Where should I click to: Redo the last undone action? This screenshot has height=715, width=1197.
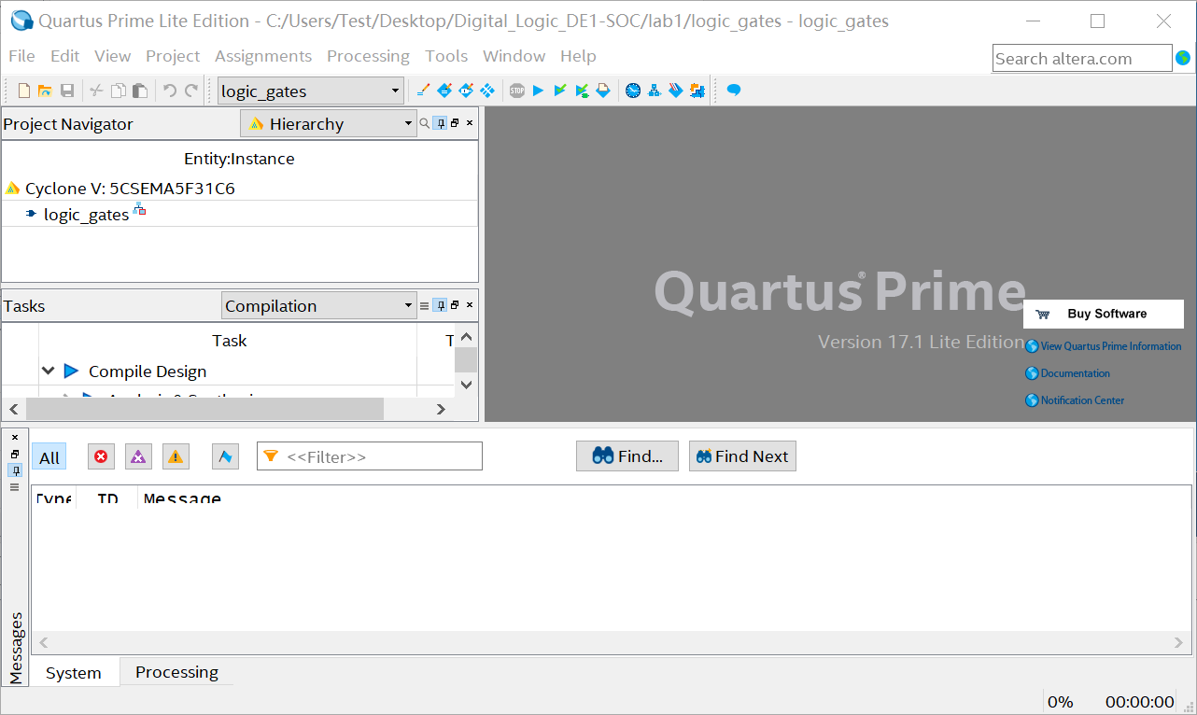[x=191, y=91]
